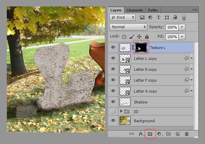
Task: Switch to the Paths tab
Action: coord(152,10)
